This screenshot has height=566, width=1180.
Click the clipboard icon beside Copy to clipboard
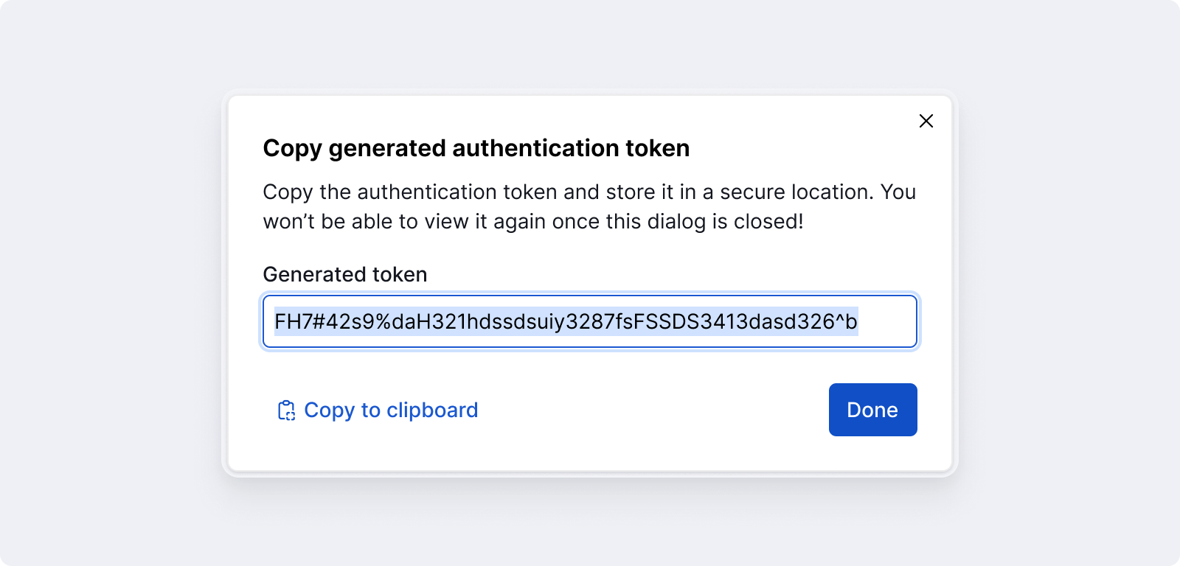tap(285, 410)
